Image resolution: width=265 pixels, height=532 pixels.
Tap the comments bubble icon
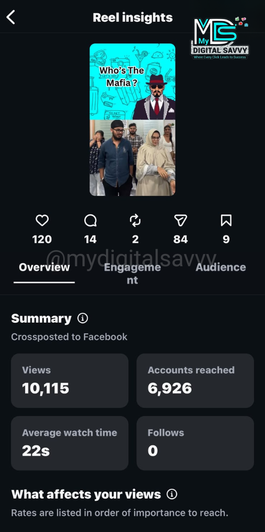pos(90,221)
